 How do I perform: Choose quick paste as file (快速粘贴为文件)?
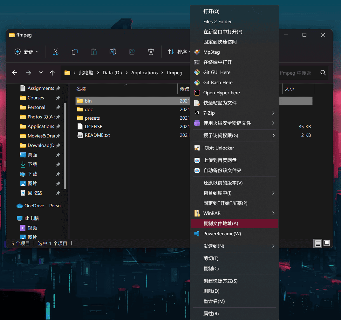235,103
